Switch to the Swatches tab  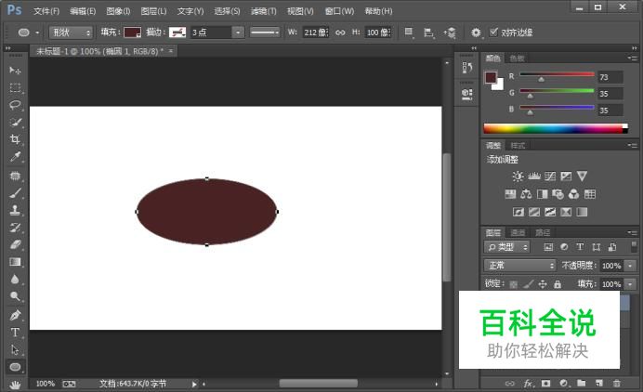[518, 59]
